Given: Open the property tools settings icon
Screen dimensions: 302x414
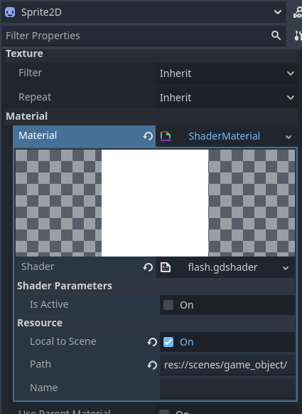Looking at the screenshot, I should 298,36.
